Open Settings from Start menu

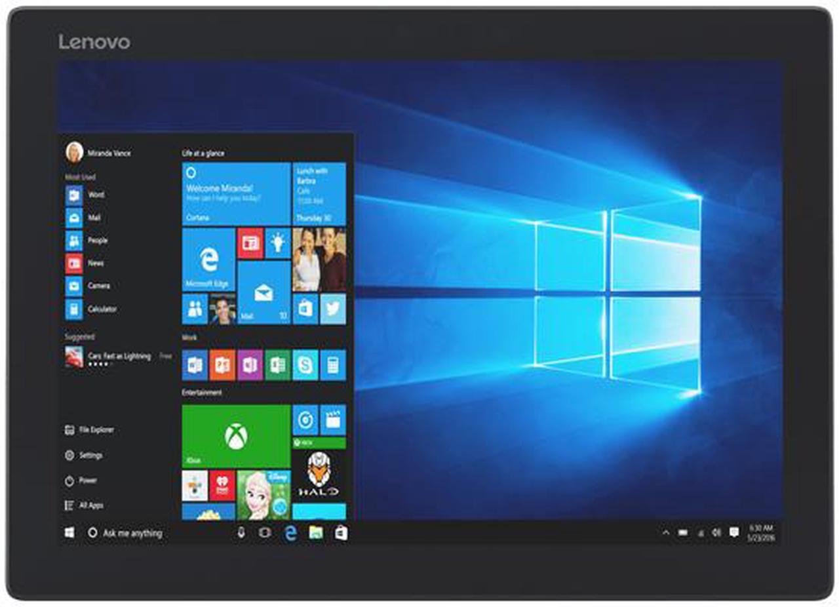point(84,455)
